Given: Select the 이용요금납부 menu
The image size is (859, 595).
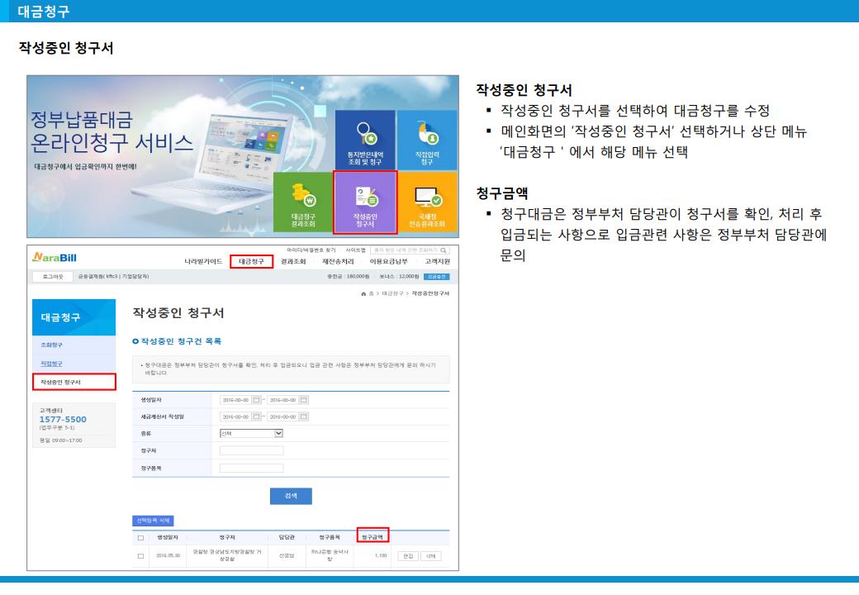Looking at the screenshot, I should (x=388, y=262).
